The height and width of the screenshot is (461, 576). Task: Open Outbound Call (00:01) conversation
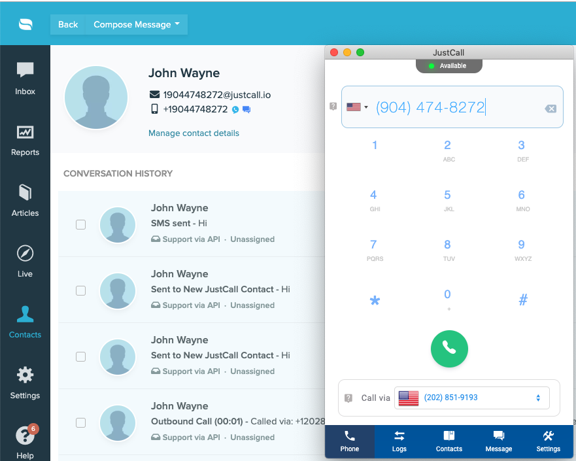[x=192, y=422]
